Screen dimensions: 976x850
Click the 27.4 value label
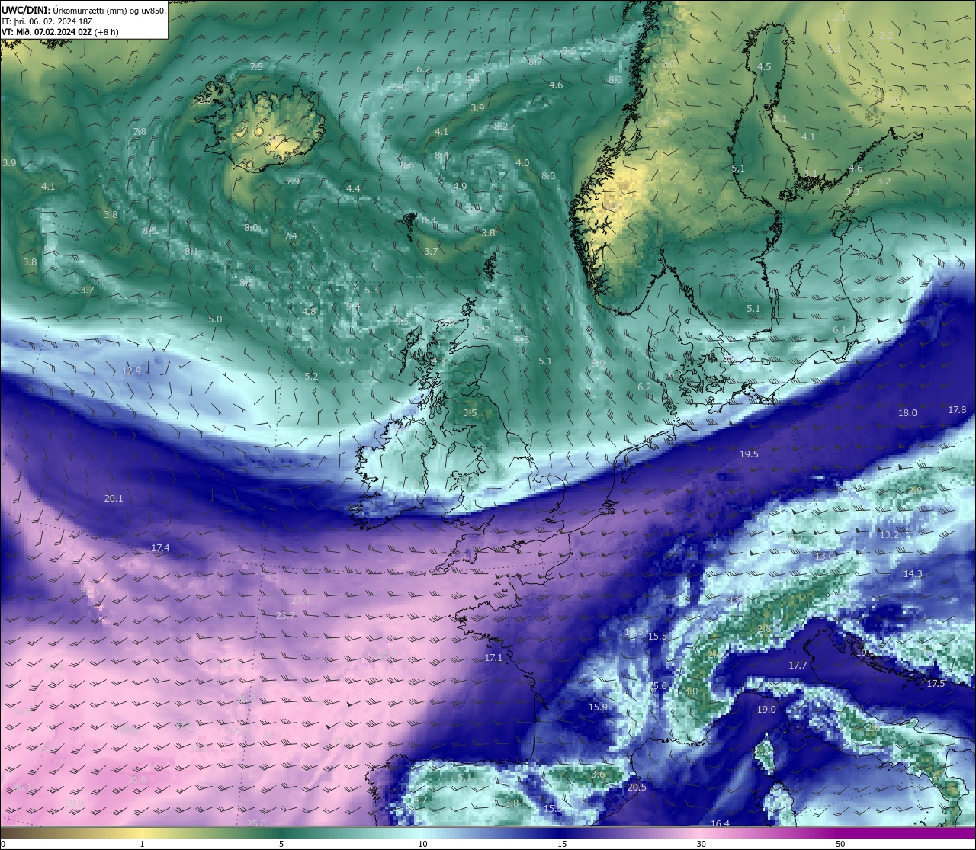click(x=300, y=601)
